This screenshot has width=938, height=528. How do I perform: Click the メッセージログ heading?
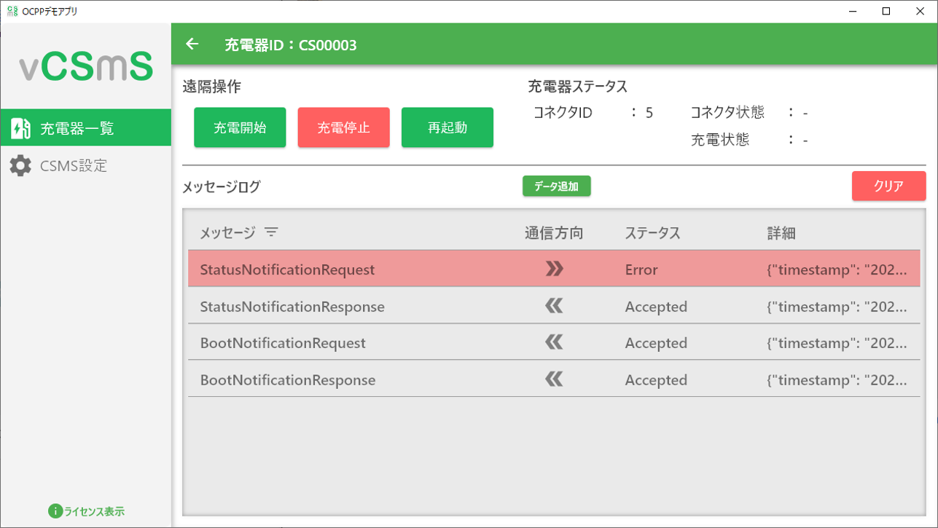point(221,187)
